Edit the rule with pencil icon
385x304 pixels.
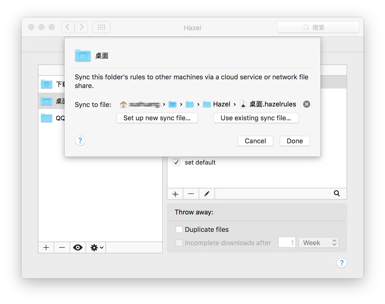click(x=207, y=194)
